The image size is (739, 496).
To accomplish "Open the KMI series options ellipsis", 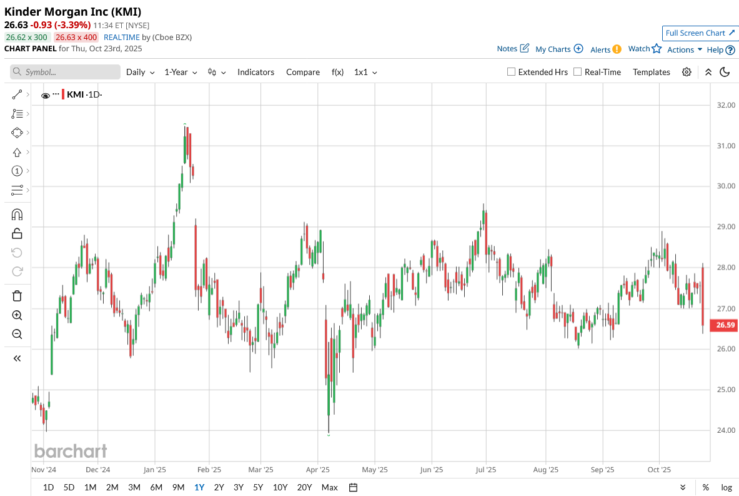I will [x=56, y=94].
